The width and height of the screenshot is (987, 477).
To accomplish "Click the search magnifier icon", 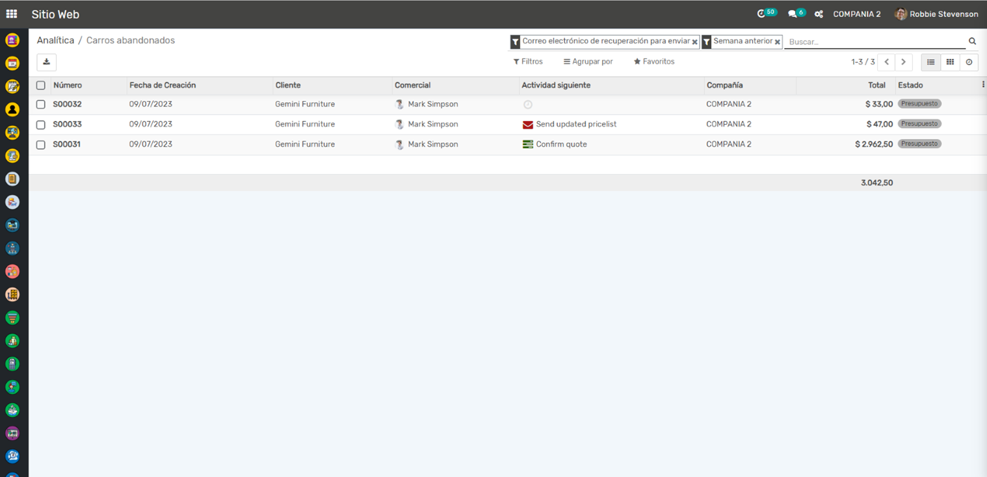I will coord(972,42).
